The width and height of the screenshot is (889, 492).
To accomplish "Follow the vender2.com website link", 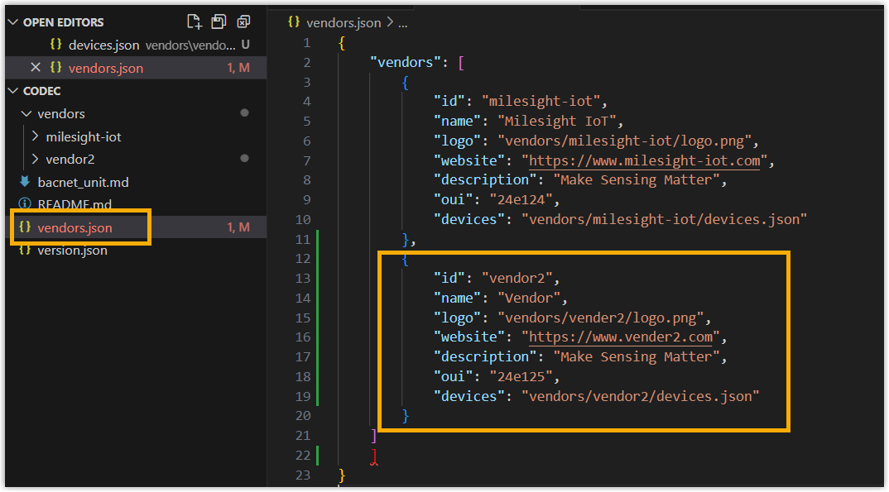I will click(621, 337).
